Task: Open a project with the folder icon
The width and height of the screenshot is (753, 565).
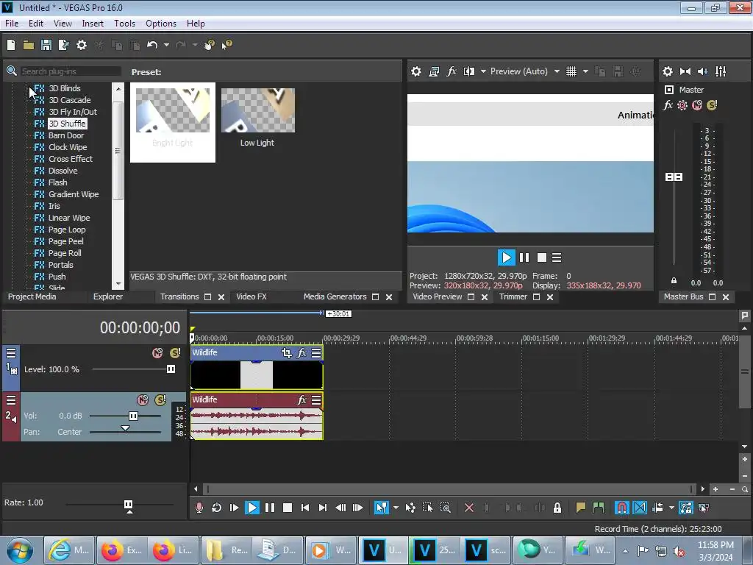Action: [x=29, y=45]
